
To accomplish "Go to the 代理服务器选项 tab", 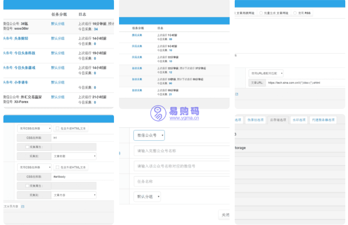I will pyautogui.click(x=323, y=120).
